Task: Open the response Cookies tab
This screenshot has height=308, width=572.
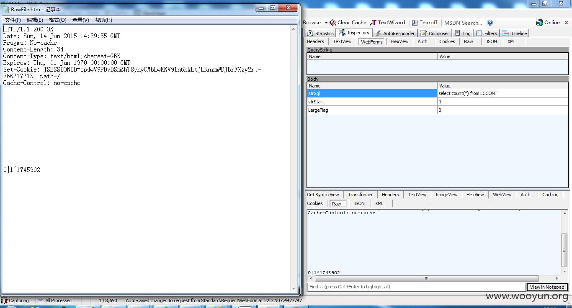Action: coord(315,203)
